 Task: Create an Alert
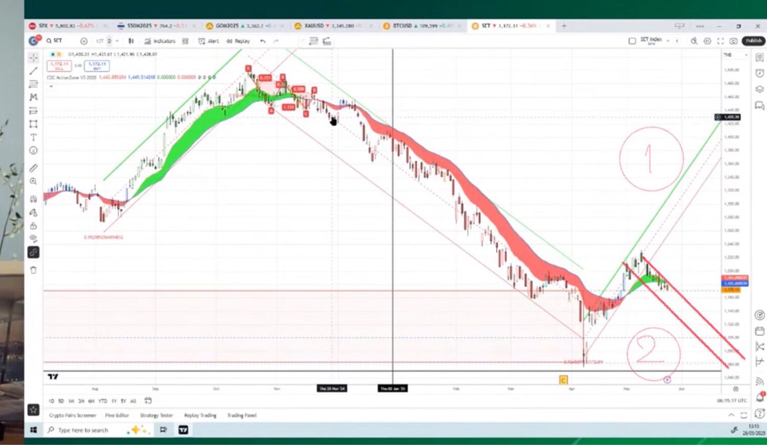tap(209, 41)
